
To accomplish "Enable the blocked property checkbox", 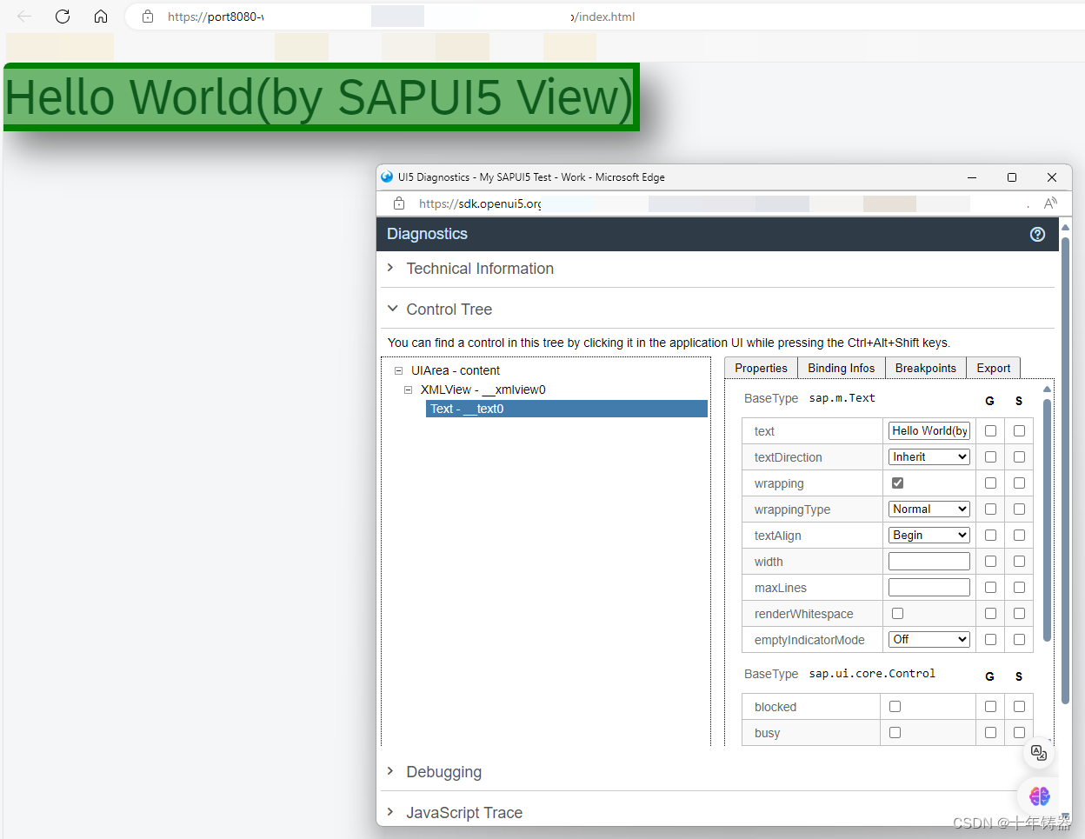I will pos(895,706).
